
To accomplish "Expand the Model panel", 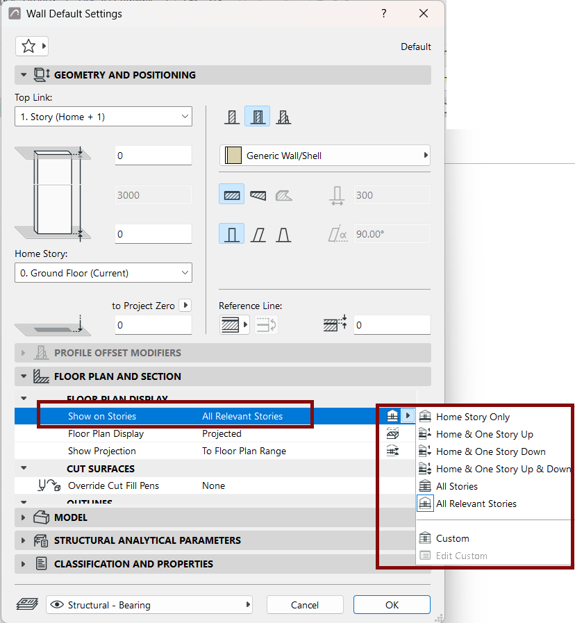I will 24,517.
